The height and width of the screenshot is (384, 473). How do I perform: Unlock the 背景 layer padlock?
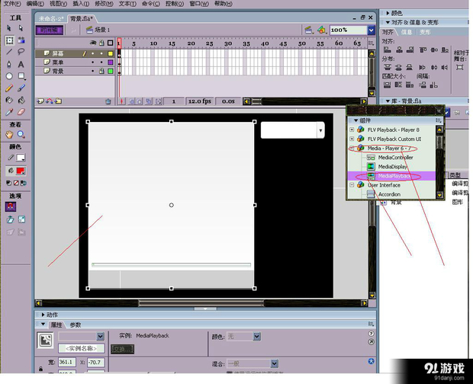tap(102, 71)
